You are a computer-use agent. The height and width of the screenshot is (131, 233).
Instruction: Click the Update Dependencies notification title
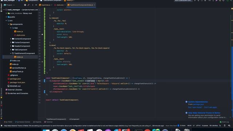198,102
